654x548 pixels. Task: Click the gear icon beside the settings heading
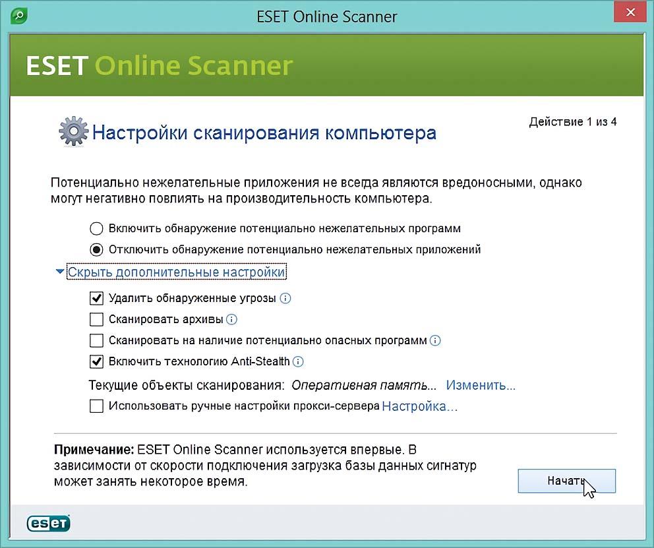point(73,133)
